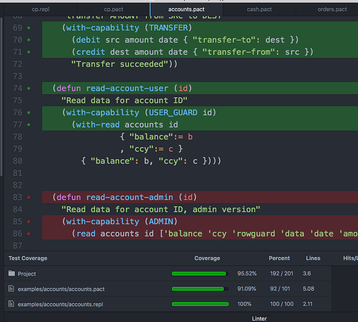Click the 91.09% percent value
358x322 pixels.
pos(247,289)
